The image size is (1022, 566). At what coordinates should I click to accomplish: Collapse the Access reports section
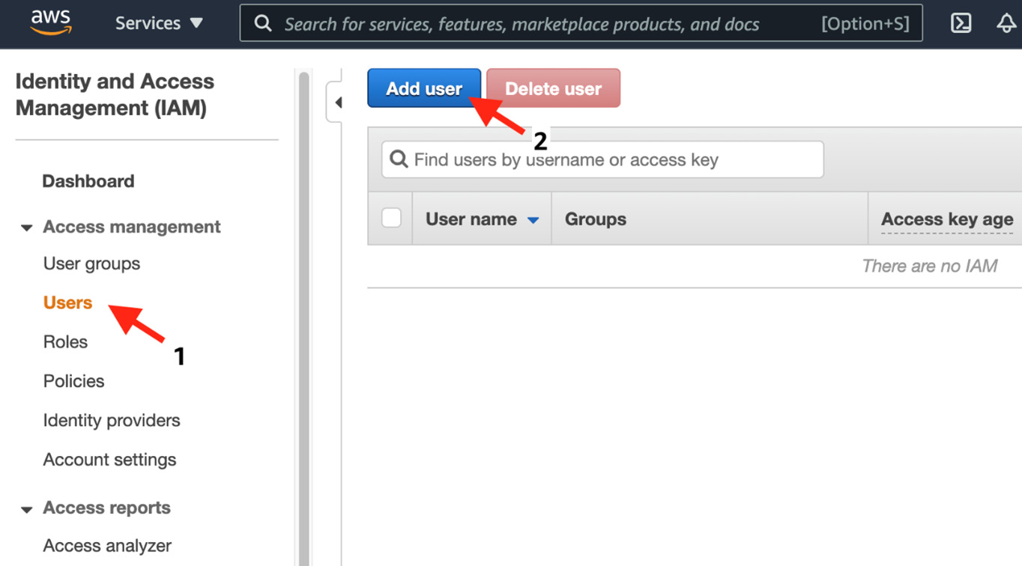click(27, 509)
